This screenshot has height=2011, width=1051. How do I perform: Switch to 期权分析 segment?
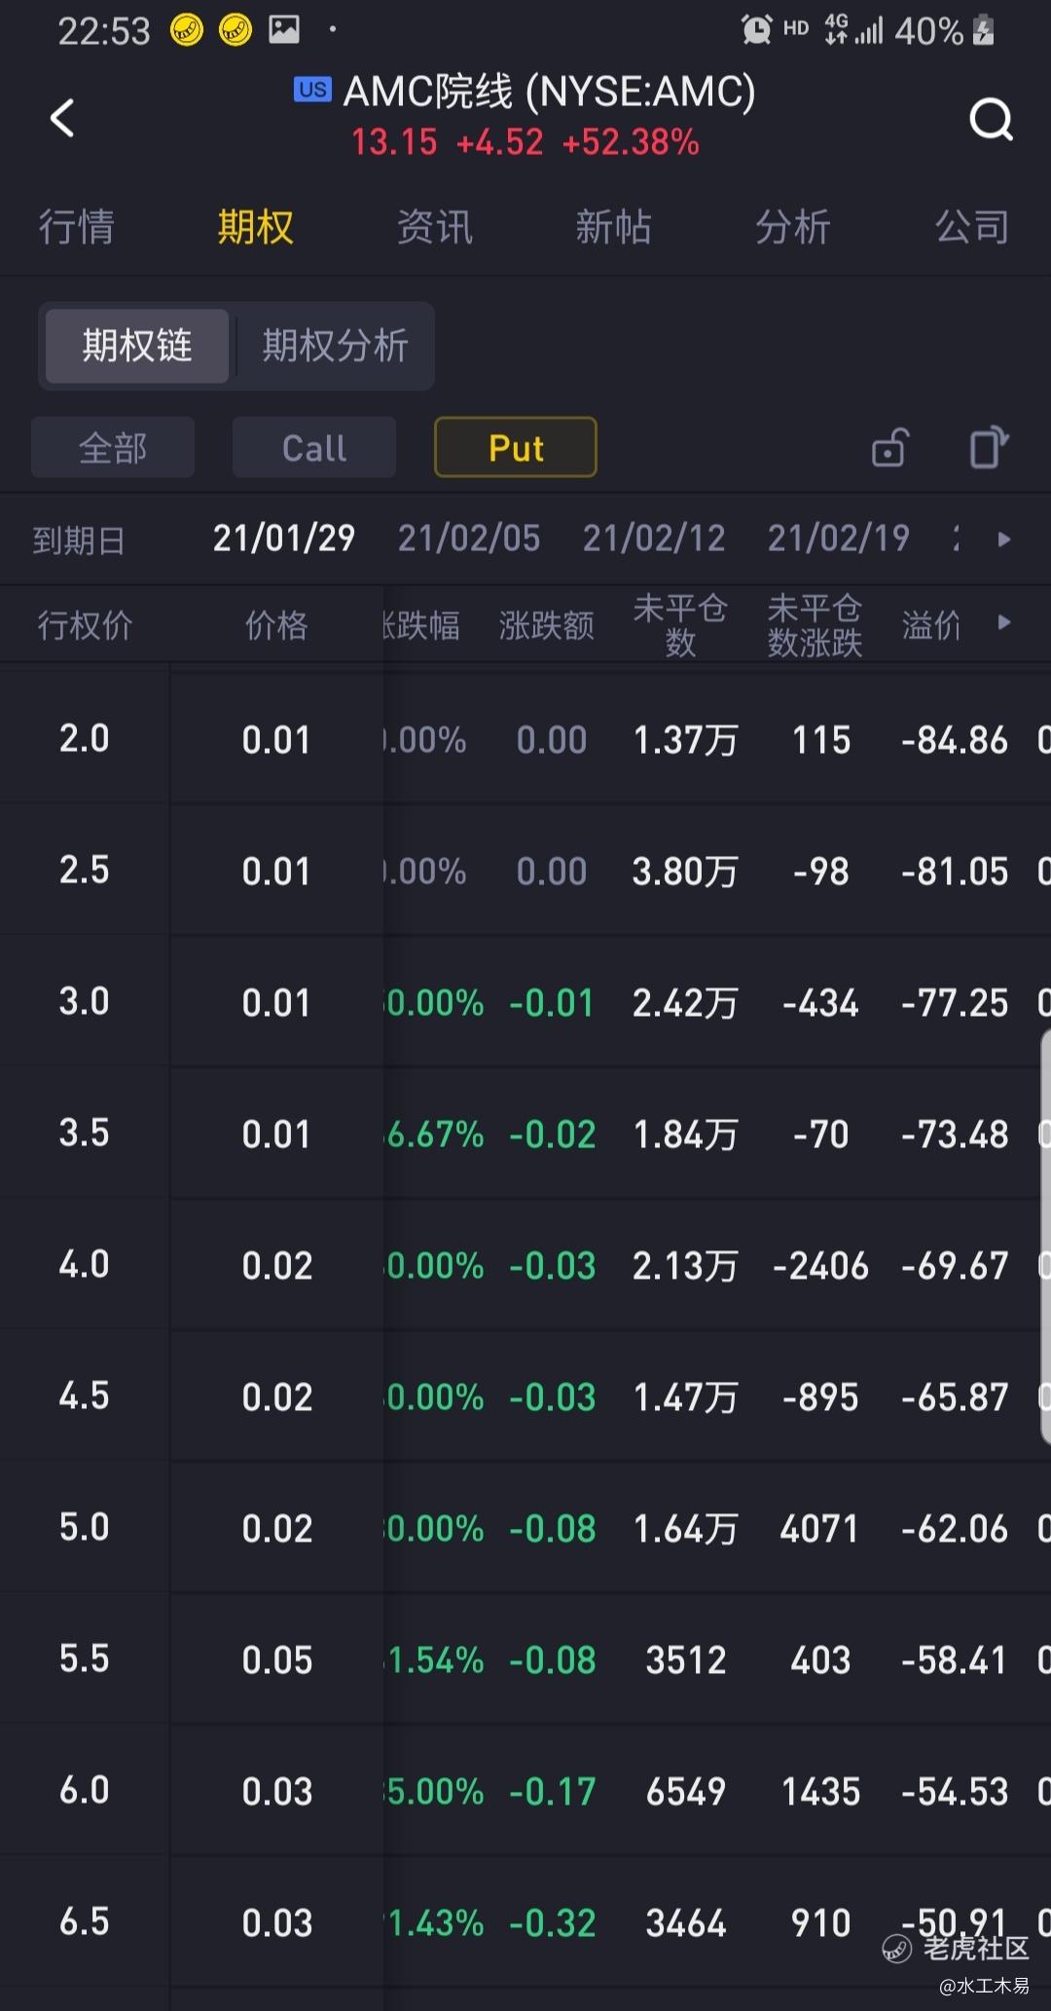click(x=335, y=346)
